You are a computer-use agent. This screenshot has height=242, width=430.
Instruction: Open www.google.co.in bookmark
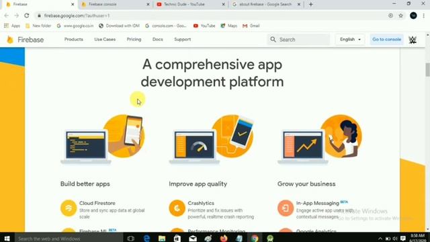(x=75, y=26)
